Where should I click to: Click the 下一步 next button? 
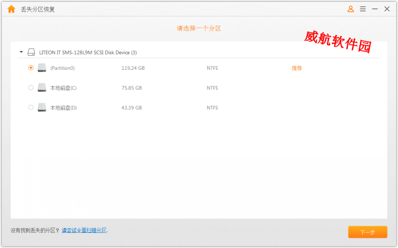coord(367,232)
